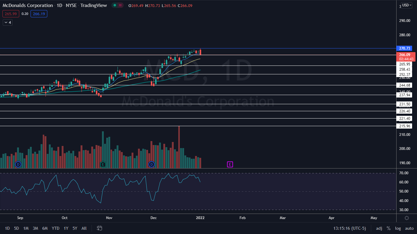Click the McDonalds Corporation symbol title
Viewport: 417px width, 234px height.
(27, 5)
